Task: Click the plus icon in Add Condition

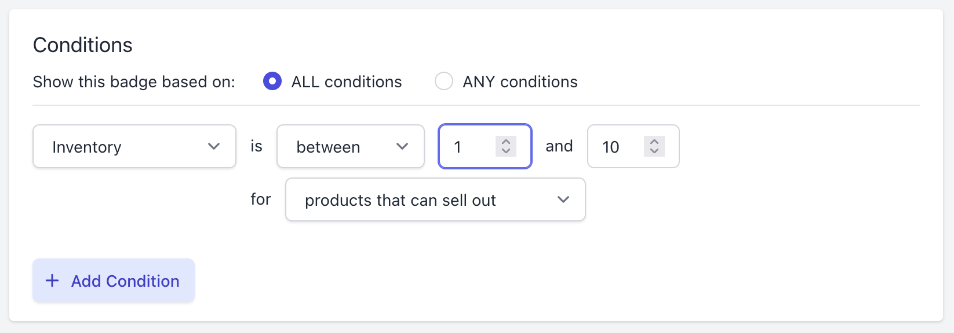Action: click(52, 281)
